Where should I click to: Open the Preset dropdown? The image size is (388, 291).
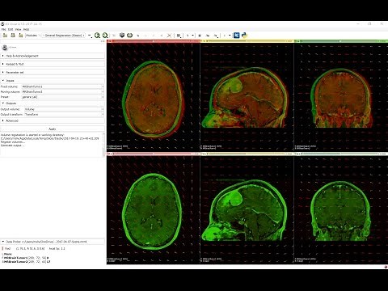point(62,97)
